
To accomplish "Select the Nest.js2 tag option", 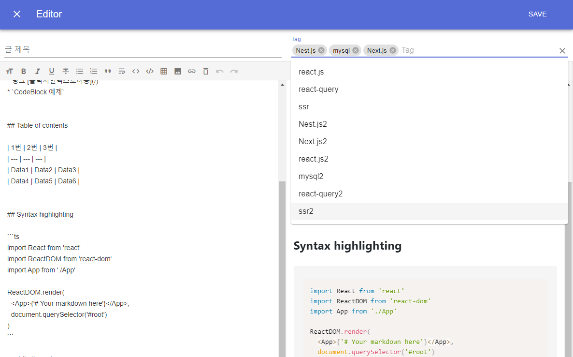I will click(430, 124).
